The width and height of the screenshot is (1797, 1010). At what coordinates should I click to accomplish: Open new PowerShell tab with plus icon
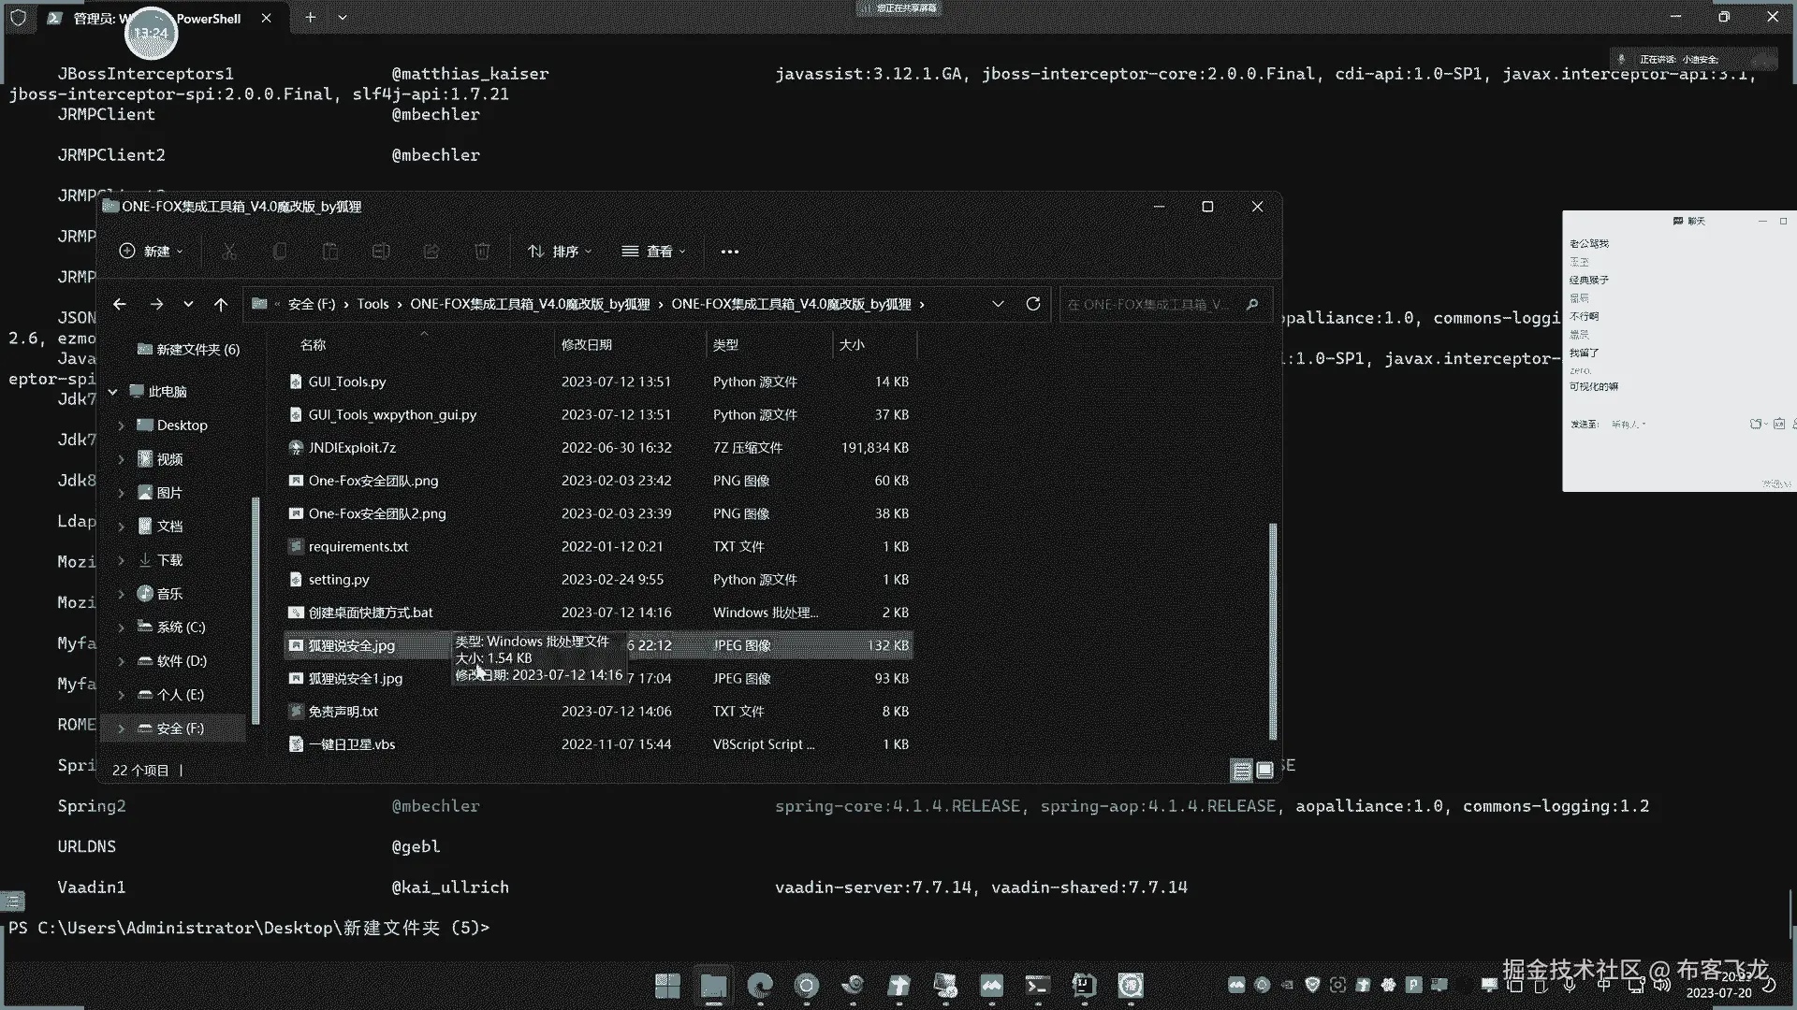click(311, 18)
